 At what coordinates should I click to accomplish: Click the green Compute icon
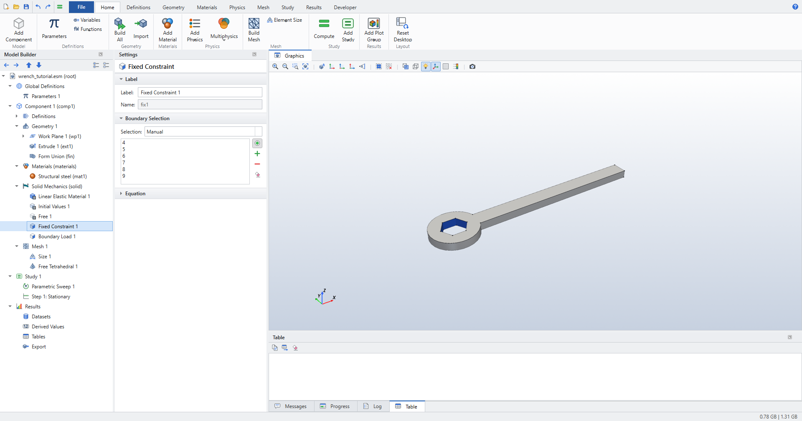[324, 23]
